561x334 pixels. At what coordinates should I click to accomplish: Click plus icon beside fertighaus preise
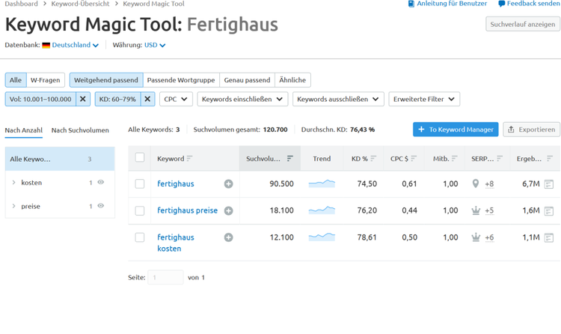(x=228, y=210)
